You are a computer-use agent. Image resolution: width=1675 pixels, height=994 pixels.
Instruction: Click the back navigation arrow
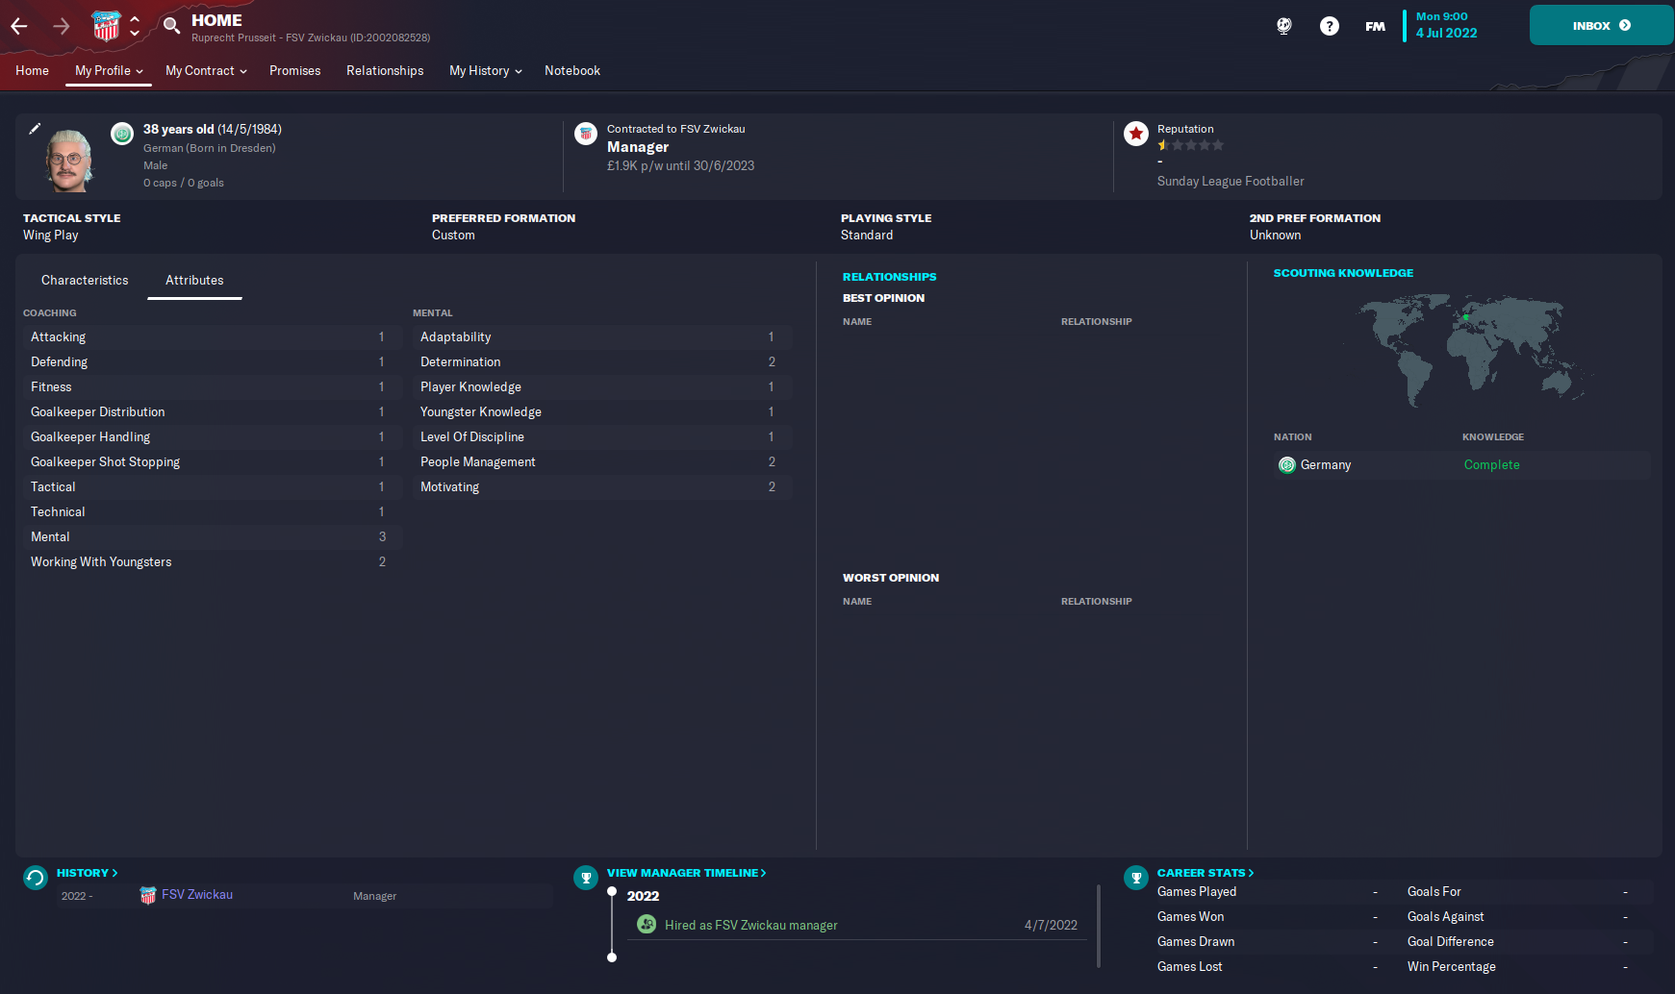click(x=19, y=26)
